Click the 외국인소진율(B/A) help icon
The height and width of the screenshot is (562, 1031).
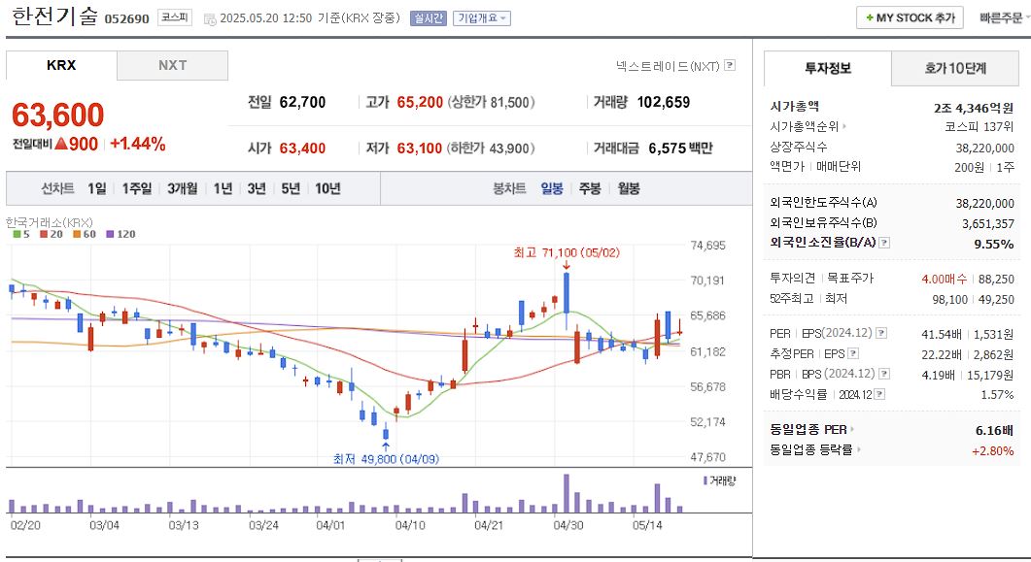click(884, 244)
